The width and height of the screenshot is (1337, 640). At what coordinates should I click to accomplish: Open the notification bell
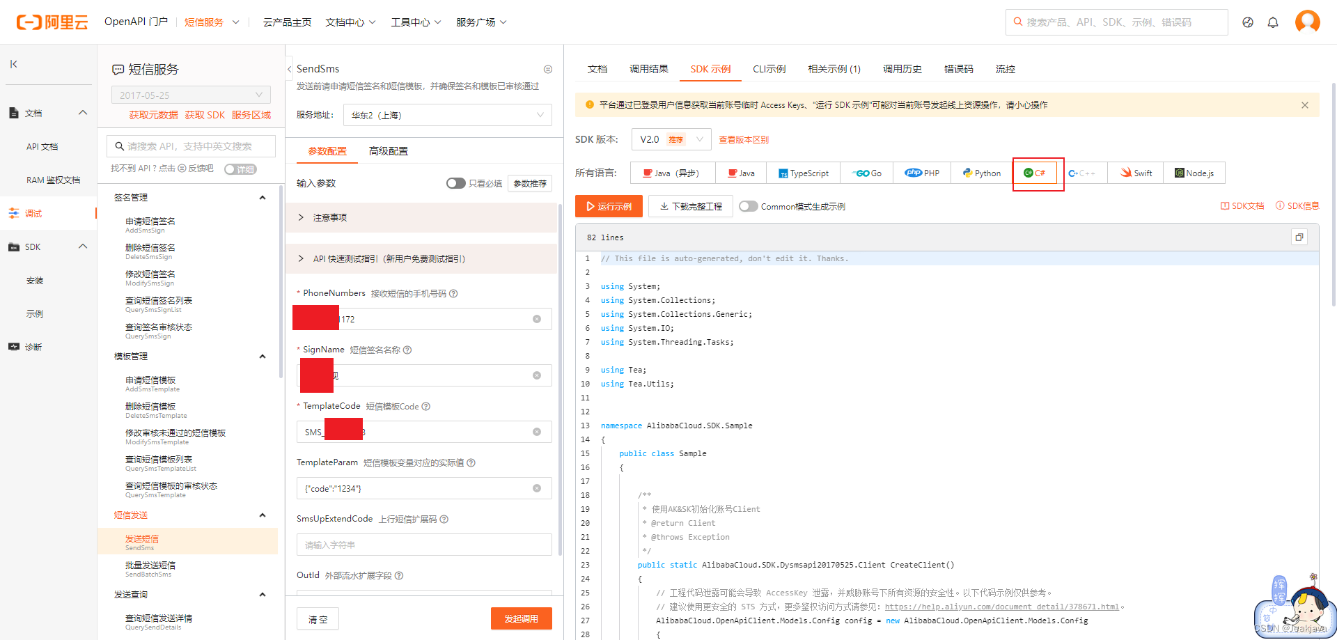point(1273,22)
